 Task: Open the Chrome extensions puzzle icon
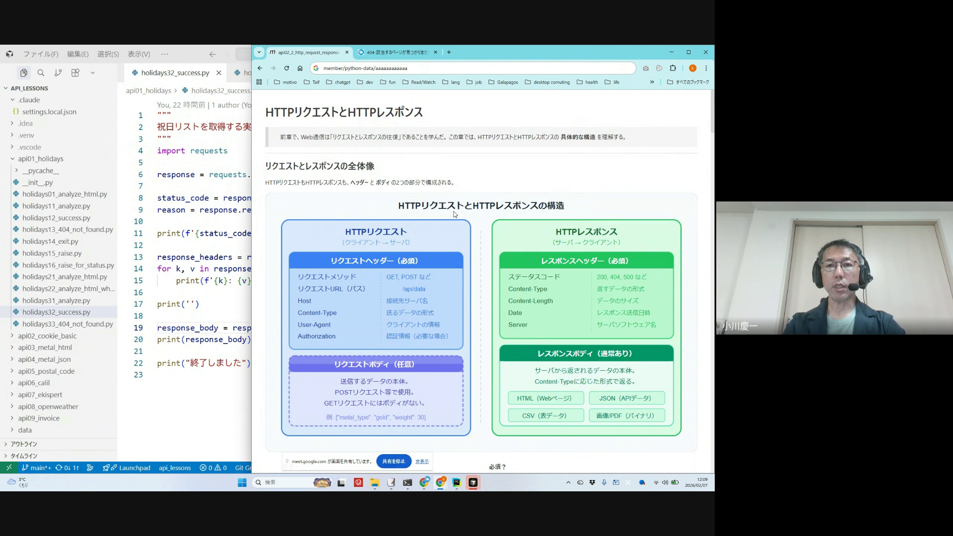pyautogui.click(x=673, y=68)
